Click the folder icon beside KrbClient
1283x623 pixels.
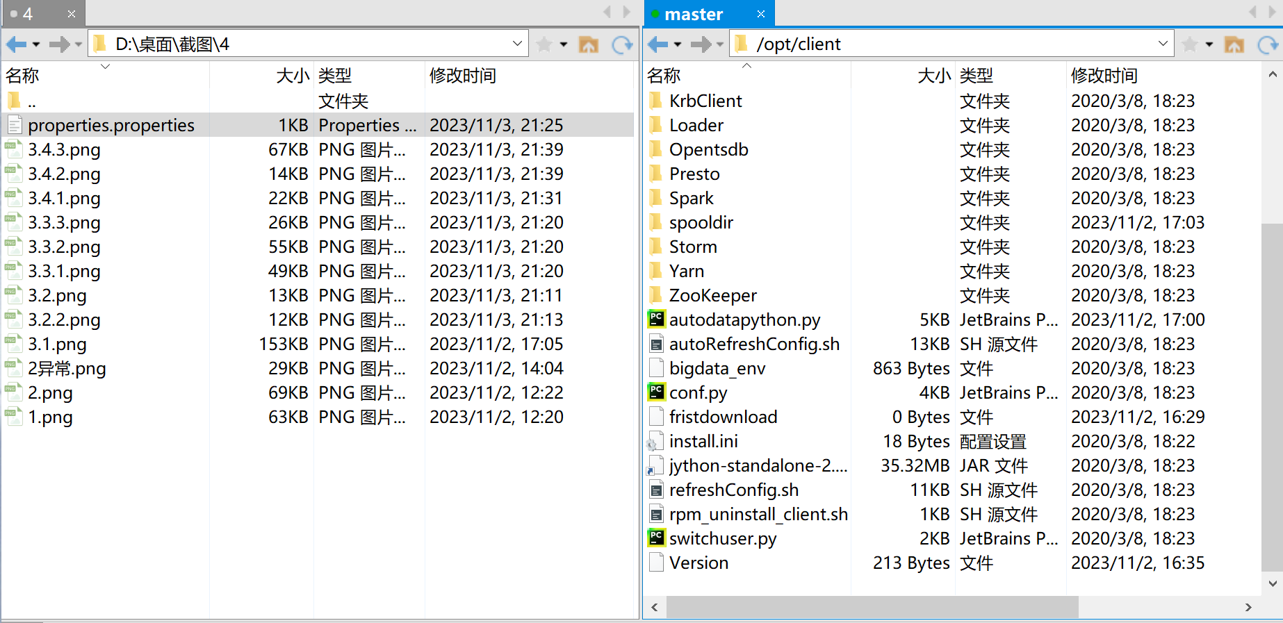[655, 101]
